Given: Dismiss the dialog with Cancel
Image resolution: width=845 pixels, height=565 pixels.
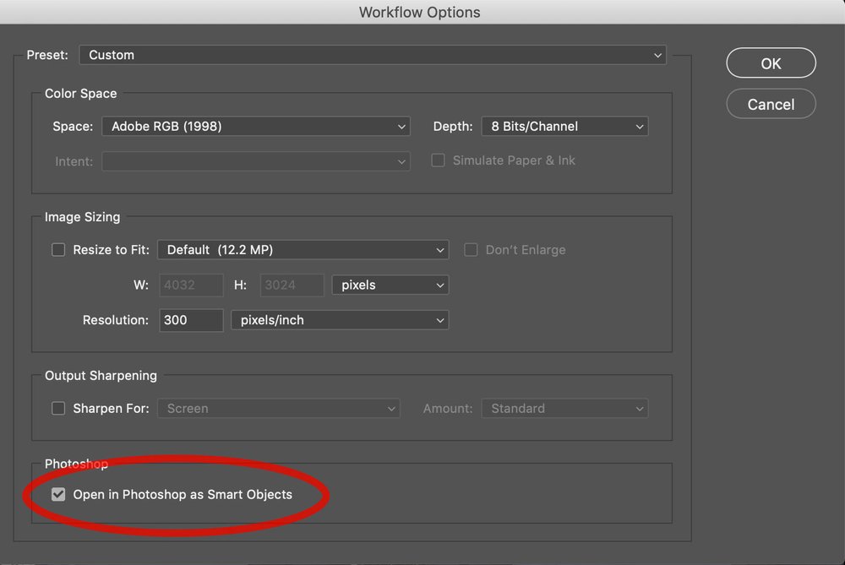Looking at the screenshot, I should [771, 104].
